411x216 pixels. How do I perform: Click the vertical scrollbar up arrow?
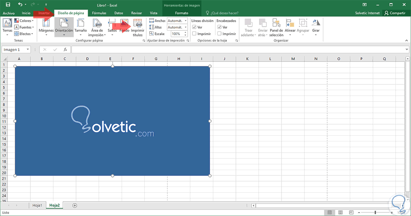point(407,59)
